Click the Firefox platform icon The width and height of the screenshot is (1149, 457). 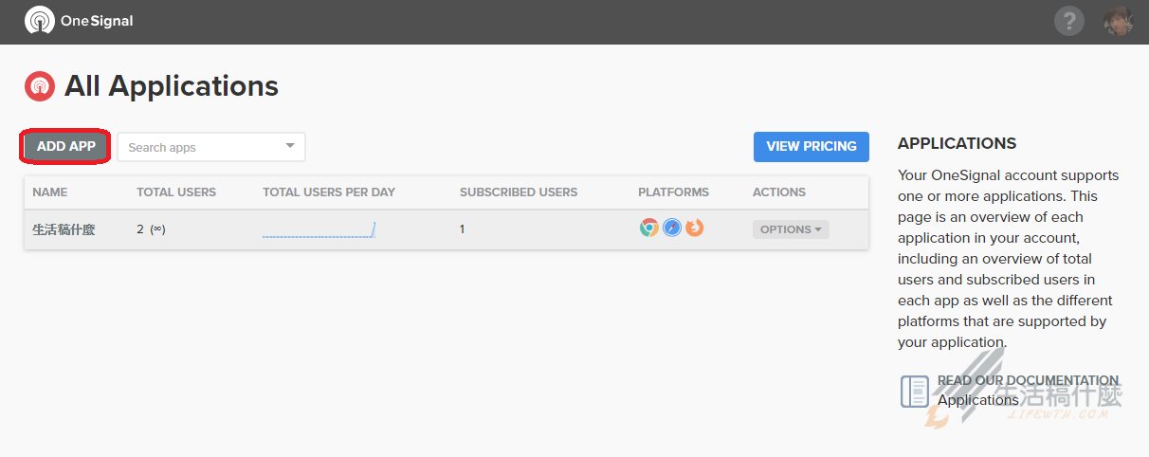click(x=695, y=228)
